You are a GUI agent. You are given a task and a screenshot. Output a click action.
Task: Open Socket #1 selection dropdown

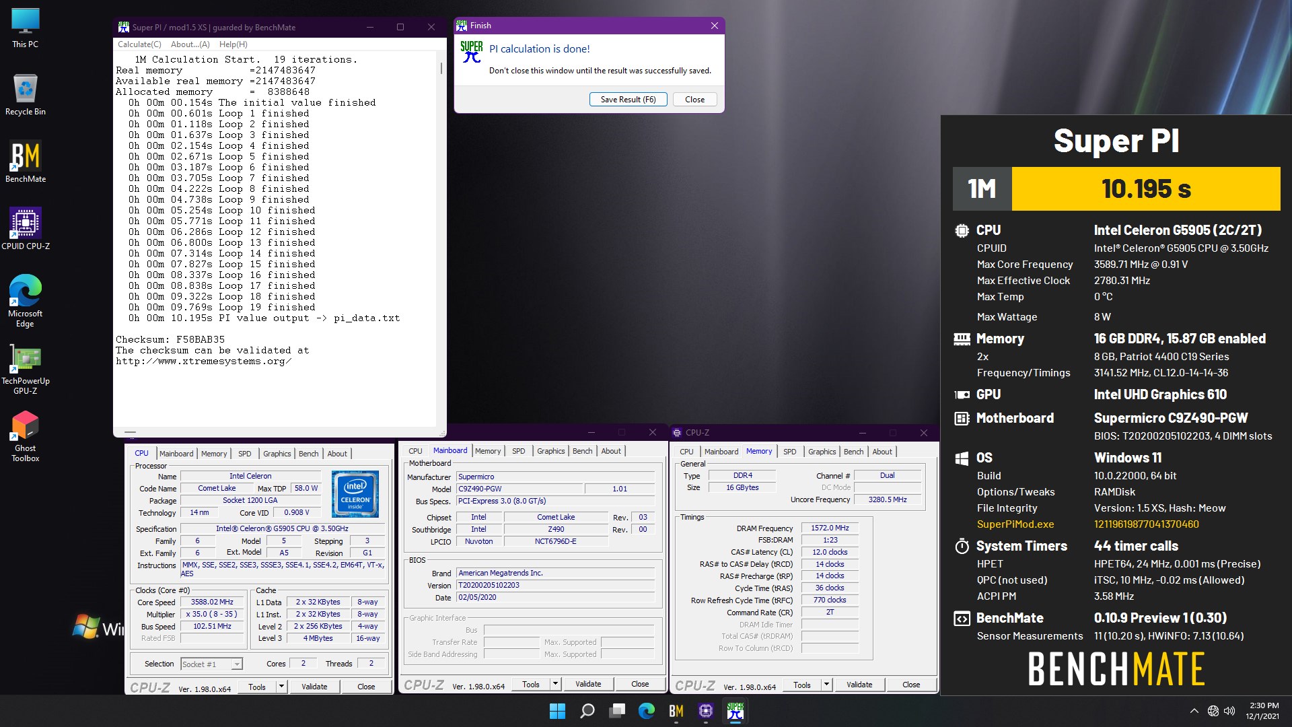211,664
